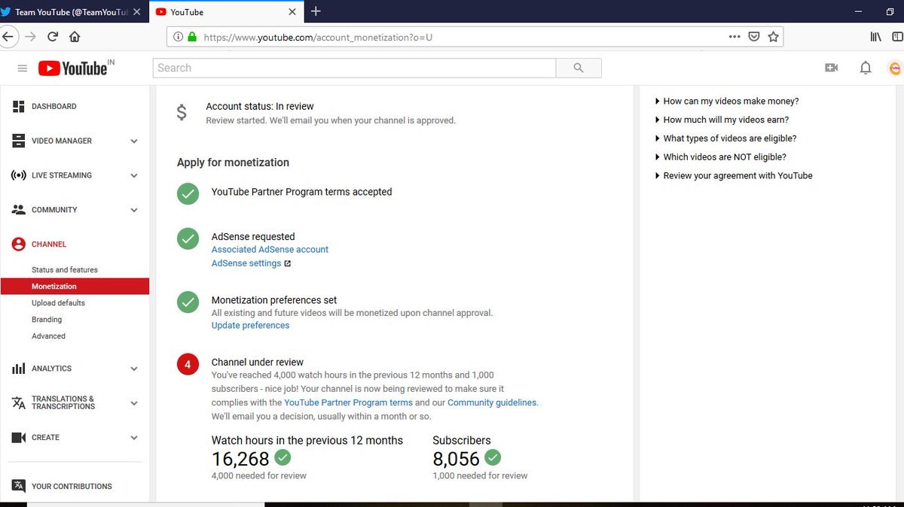Reload the page with refresh icon
The image size is (904, 507).
pyautogui.click(x=53, y=36)
